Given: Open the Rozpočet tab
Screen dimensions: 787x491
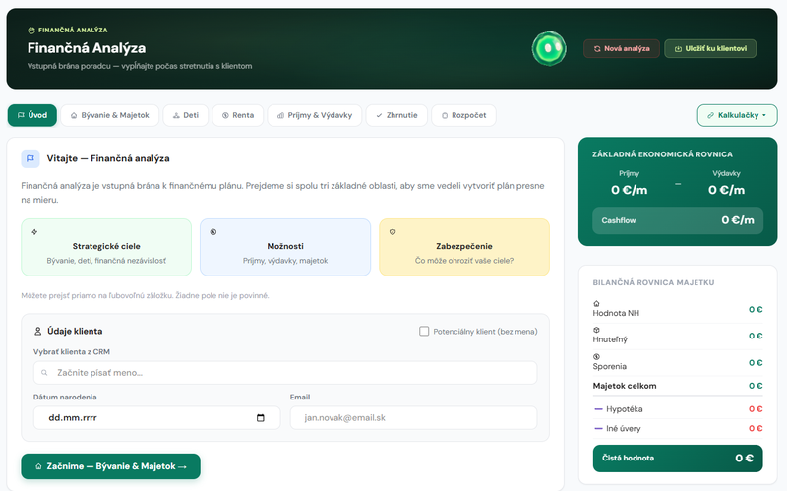Looking at the screenshot, I should (x=463, y=115).
